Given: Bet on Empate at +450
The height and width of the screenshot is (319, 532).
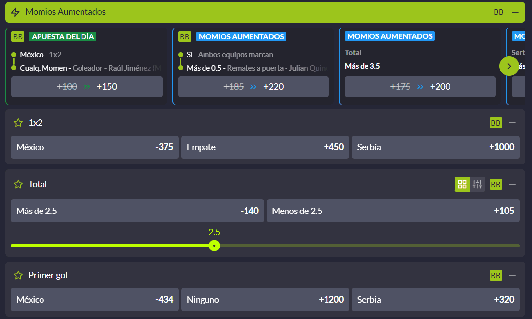Looking at the screenshot, I should (x=265, y=147).
